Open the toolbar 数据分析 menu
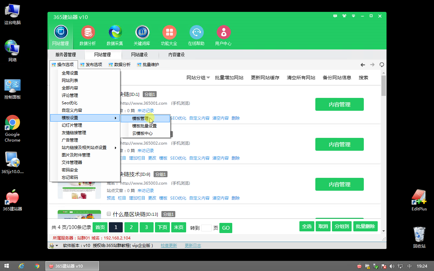The image size is (434, 271). coord(119,65)
